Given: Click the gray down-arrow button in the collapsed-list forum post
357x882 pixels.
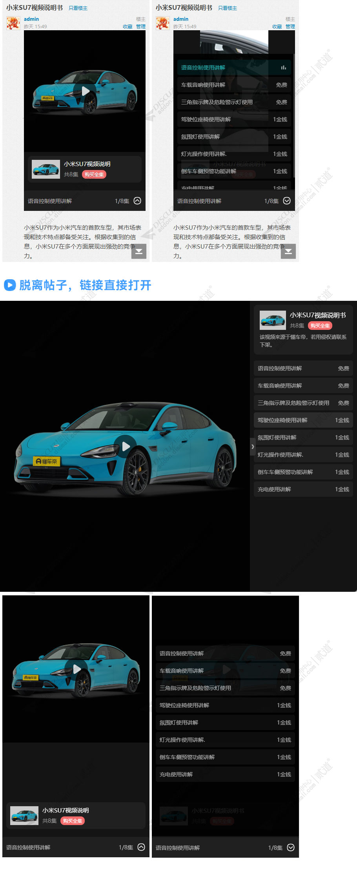Looking at the screenshot, I should pyautogui.click(x=139, y=251).
